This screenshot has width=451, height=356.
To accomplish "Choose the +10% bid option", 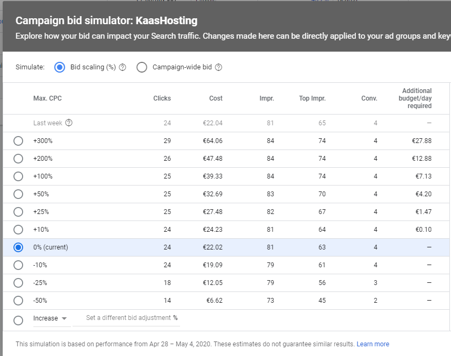I will pyautogui.click(x=18, y=230).
